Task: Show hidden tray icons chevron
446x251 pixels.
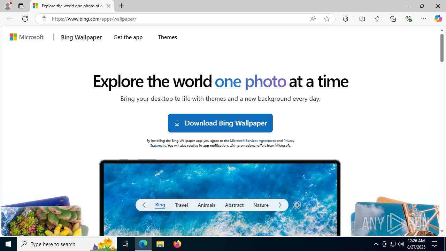Action: [x=376, y=244]
